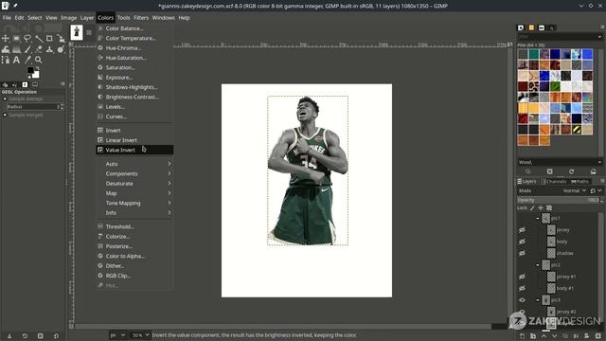The image size is (606, 341).
Task: Open the Brushes dockable tab
Action: (521, 27)
